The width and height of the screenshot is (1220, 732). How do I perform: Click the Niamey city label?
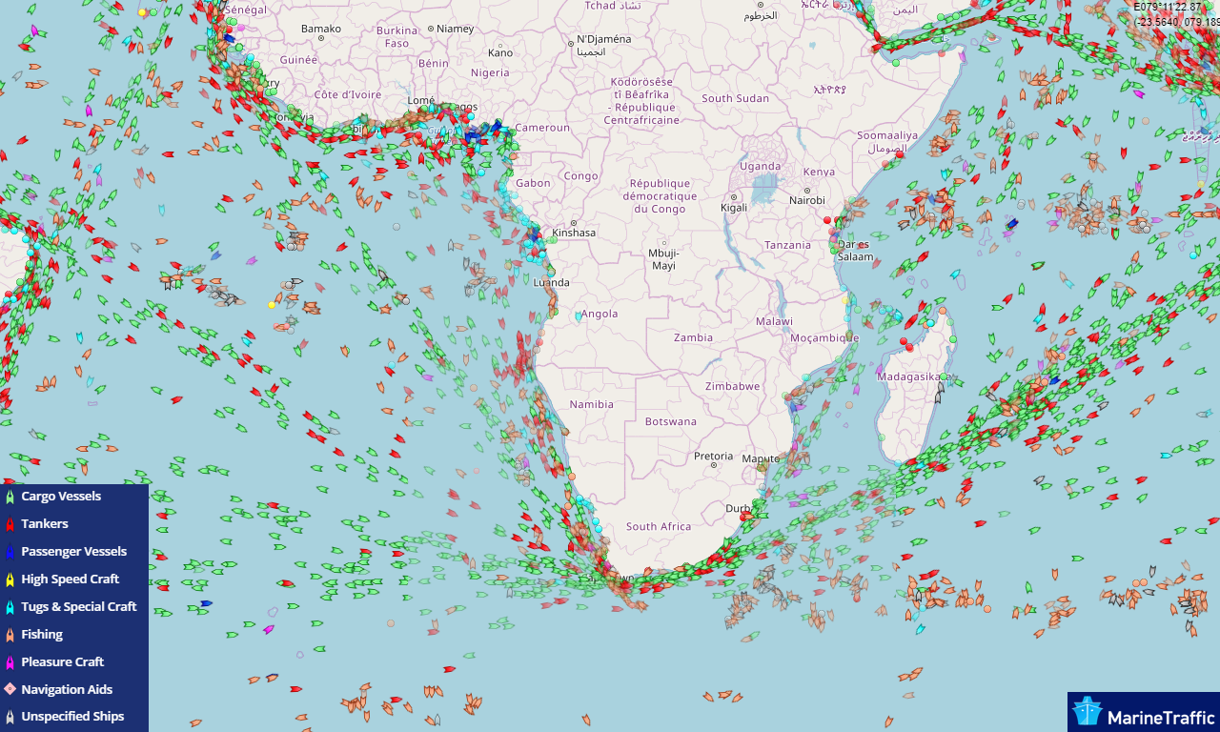456,29
